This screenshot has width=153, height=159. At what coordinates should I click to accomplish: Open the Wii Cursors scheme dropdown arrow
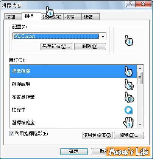[x=103, y=37]
